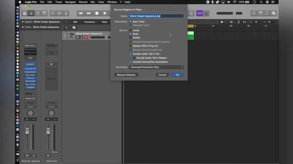Click the Rewind transport button
The height and width of the screenshot is (164, 293).
(x=81, y=13)
